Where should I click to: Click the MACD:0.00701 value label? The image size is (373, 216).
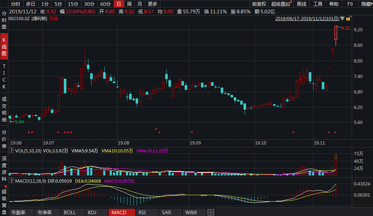[120, 181]
